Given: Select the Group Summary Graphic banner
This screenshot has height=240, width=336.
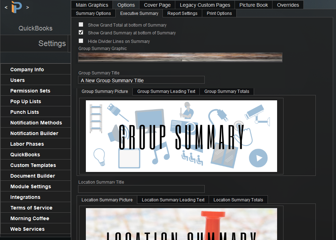Looking at the screenshot, I should pos(180,57).
